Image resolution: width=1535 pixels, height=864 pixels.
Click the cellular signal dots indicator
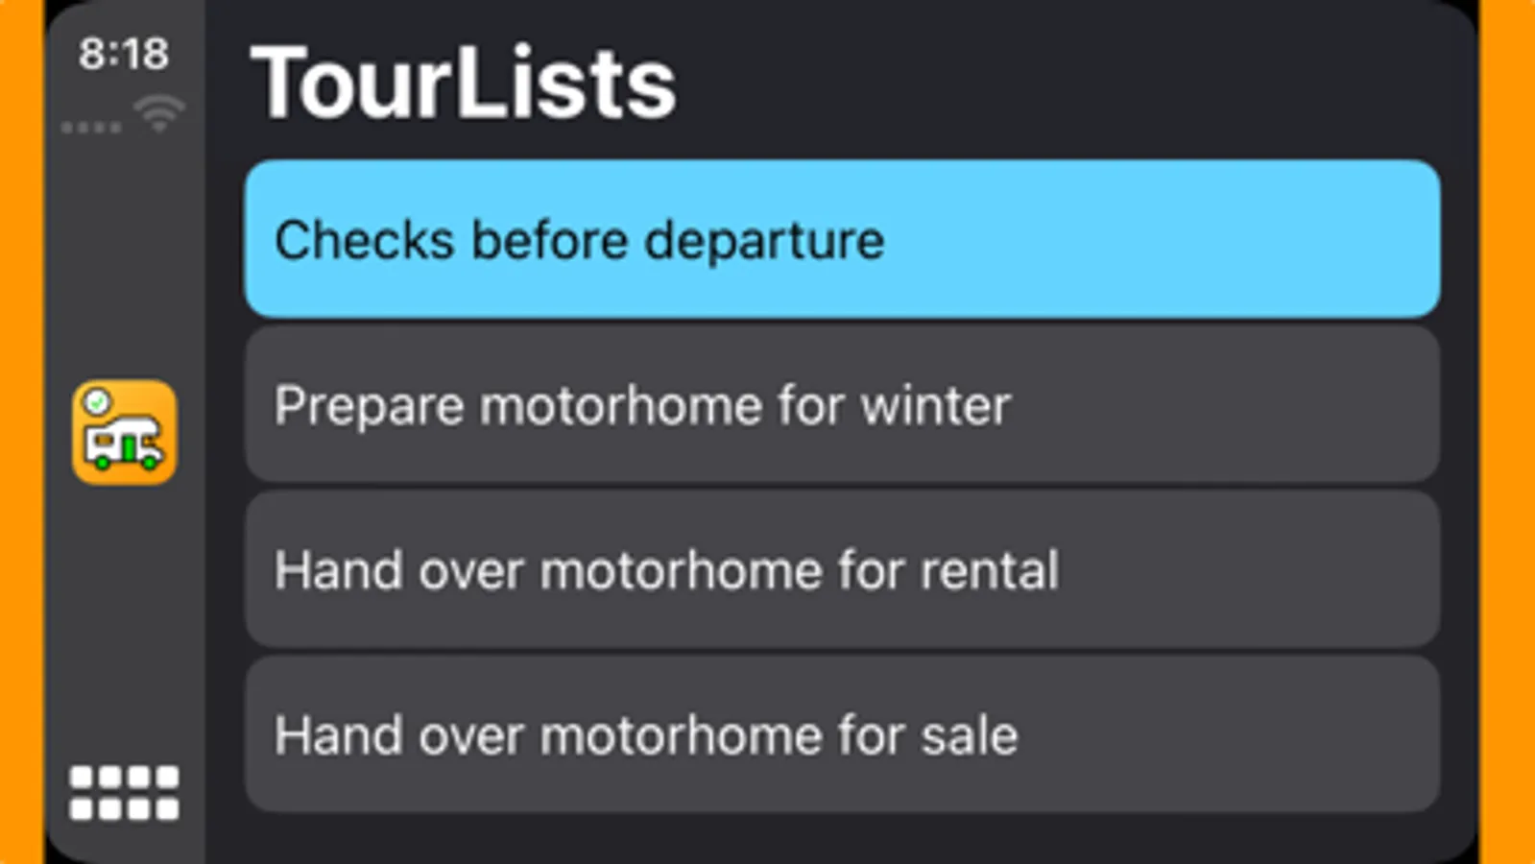pyautogui.click(x=91, y=127)
